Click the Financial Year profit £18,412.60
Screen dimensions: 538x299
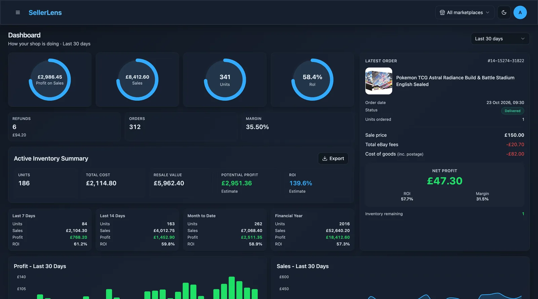(338, 237)
